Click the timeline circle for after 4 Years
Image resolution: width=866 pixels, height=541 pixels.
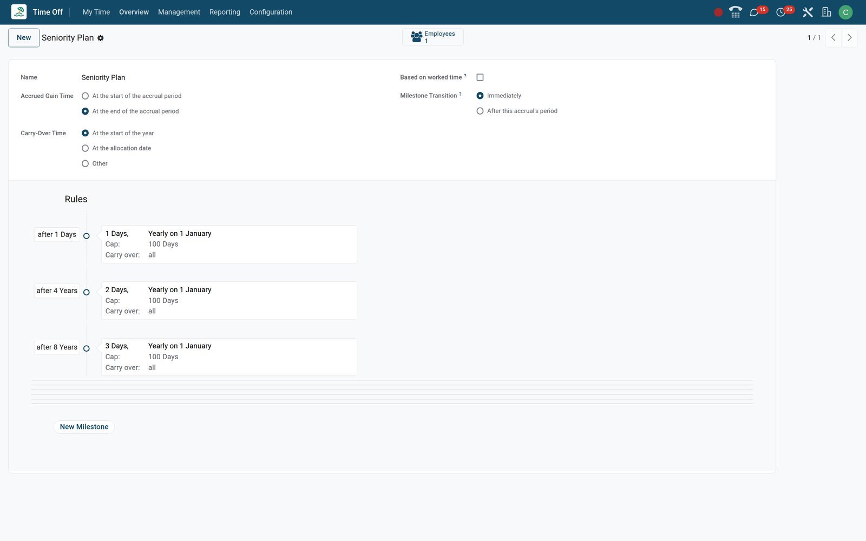coord(86,292)
